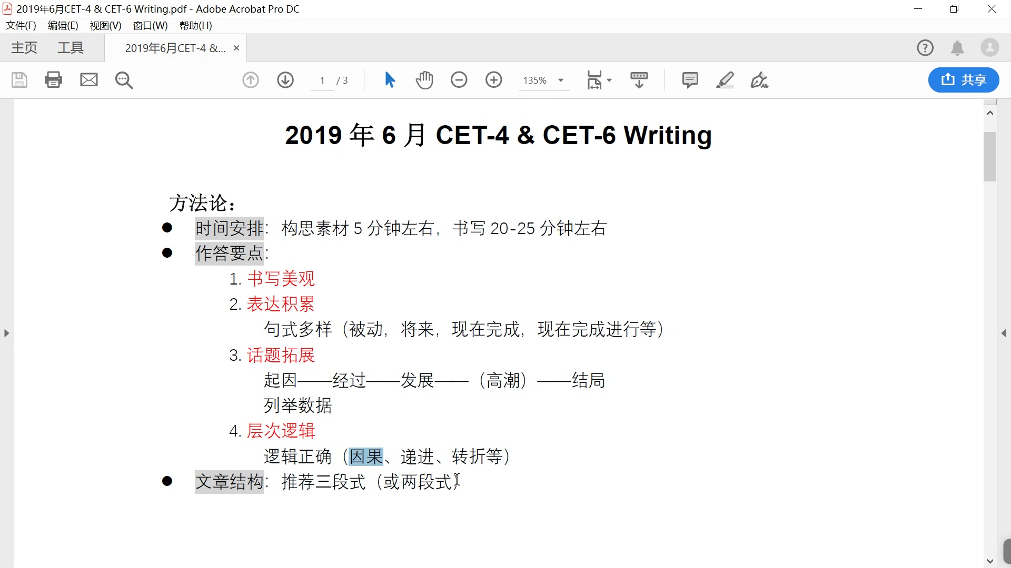Expand the left navigation pane
1011x568 pixels.
[x=6, y=333]
